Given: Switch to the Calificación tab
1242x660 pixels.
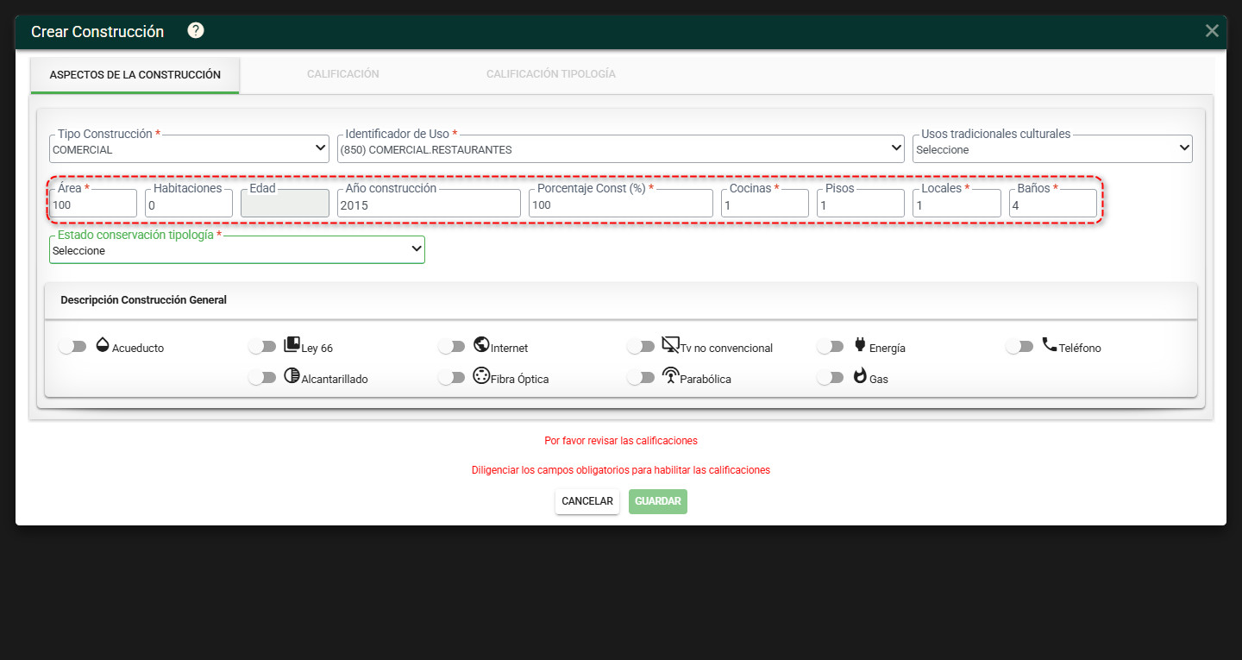Looking at the screenshot, I should click(x=343, y=74).
